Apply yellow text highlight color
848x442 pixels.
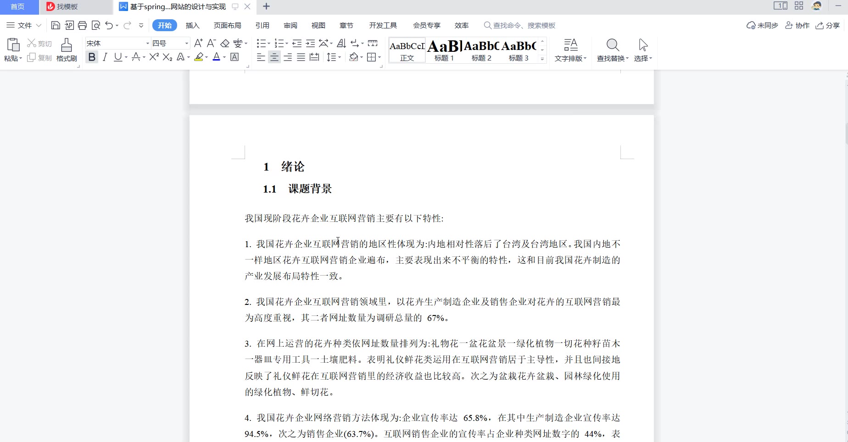(x=199, y=57)
